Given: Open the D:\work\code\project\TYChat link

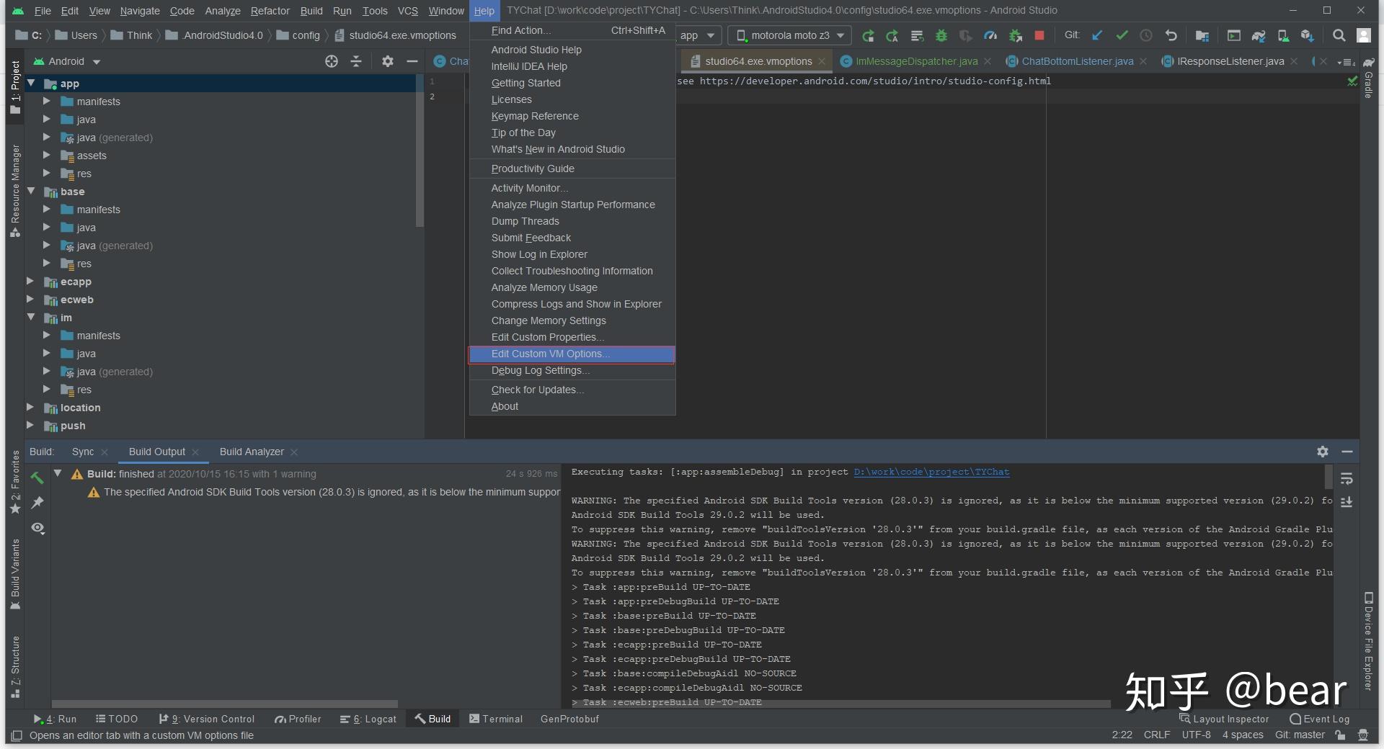Looking at the screenshot, I should coord(931,472).
